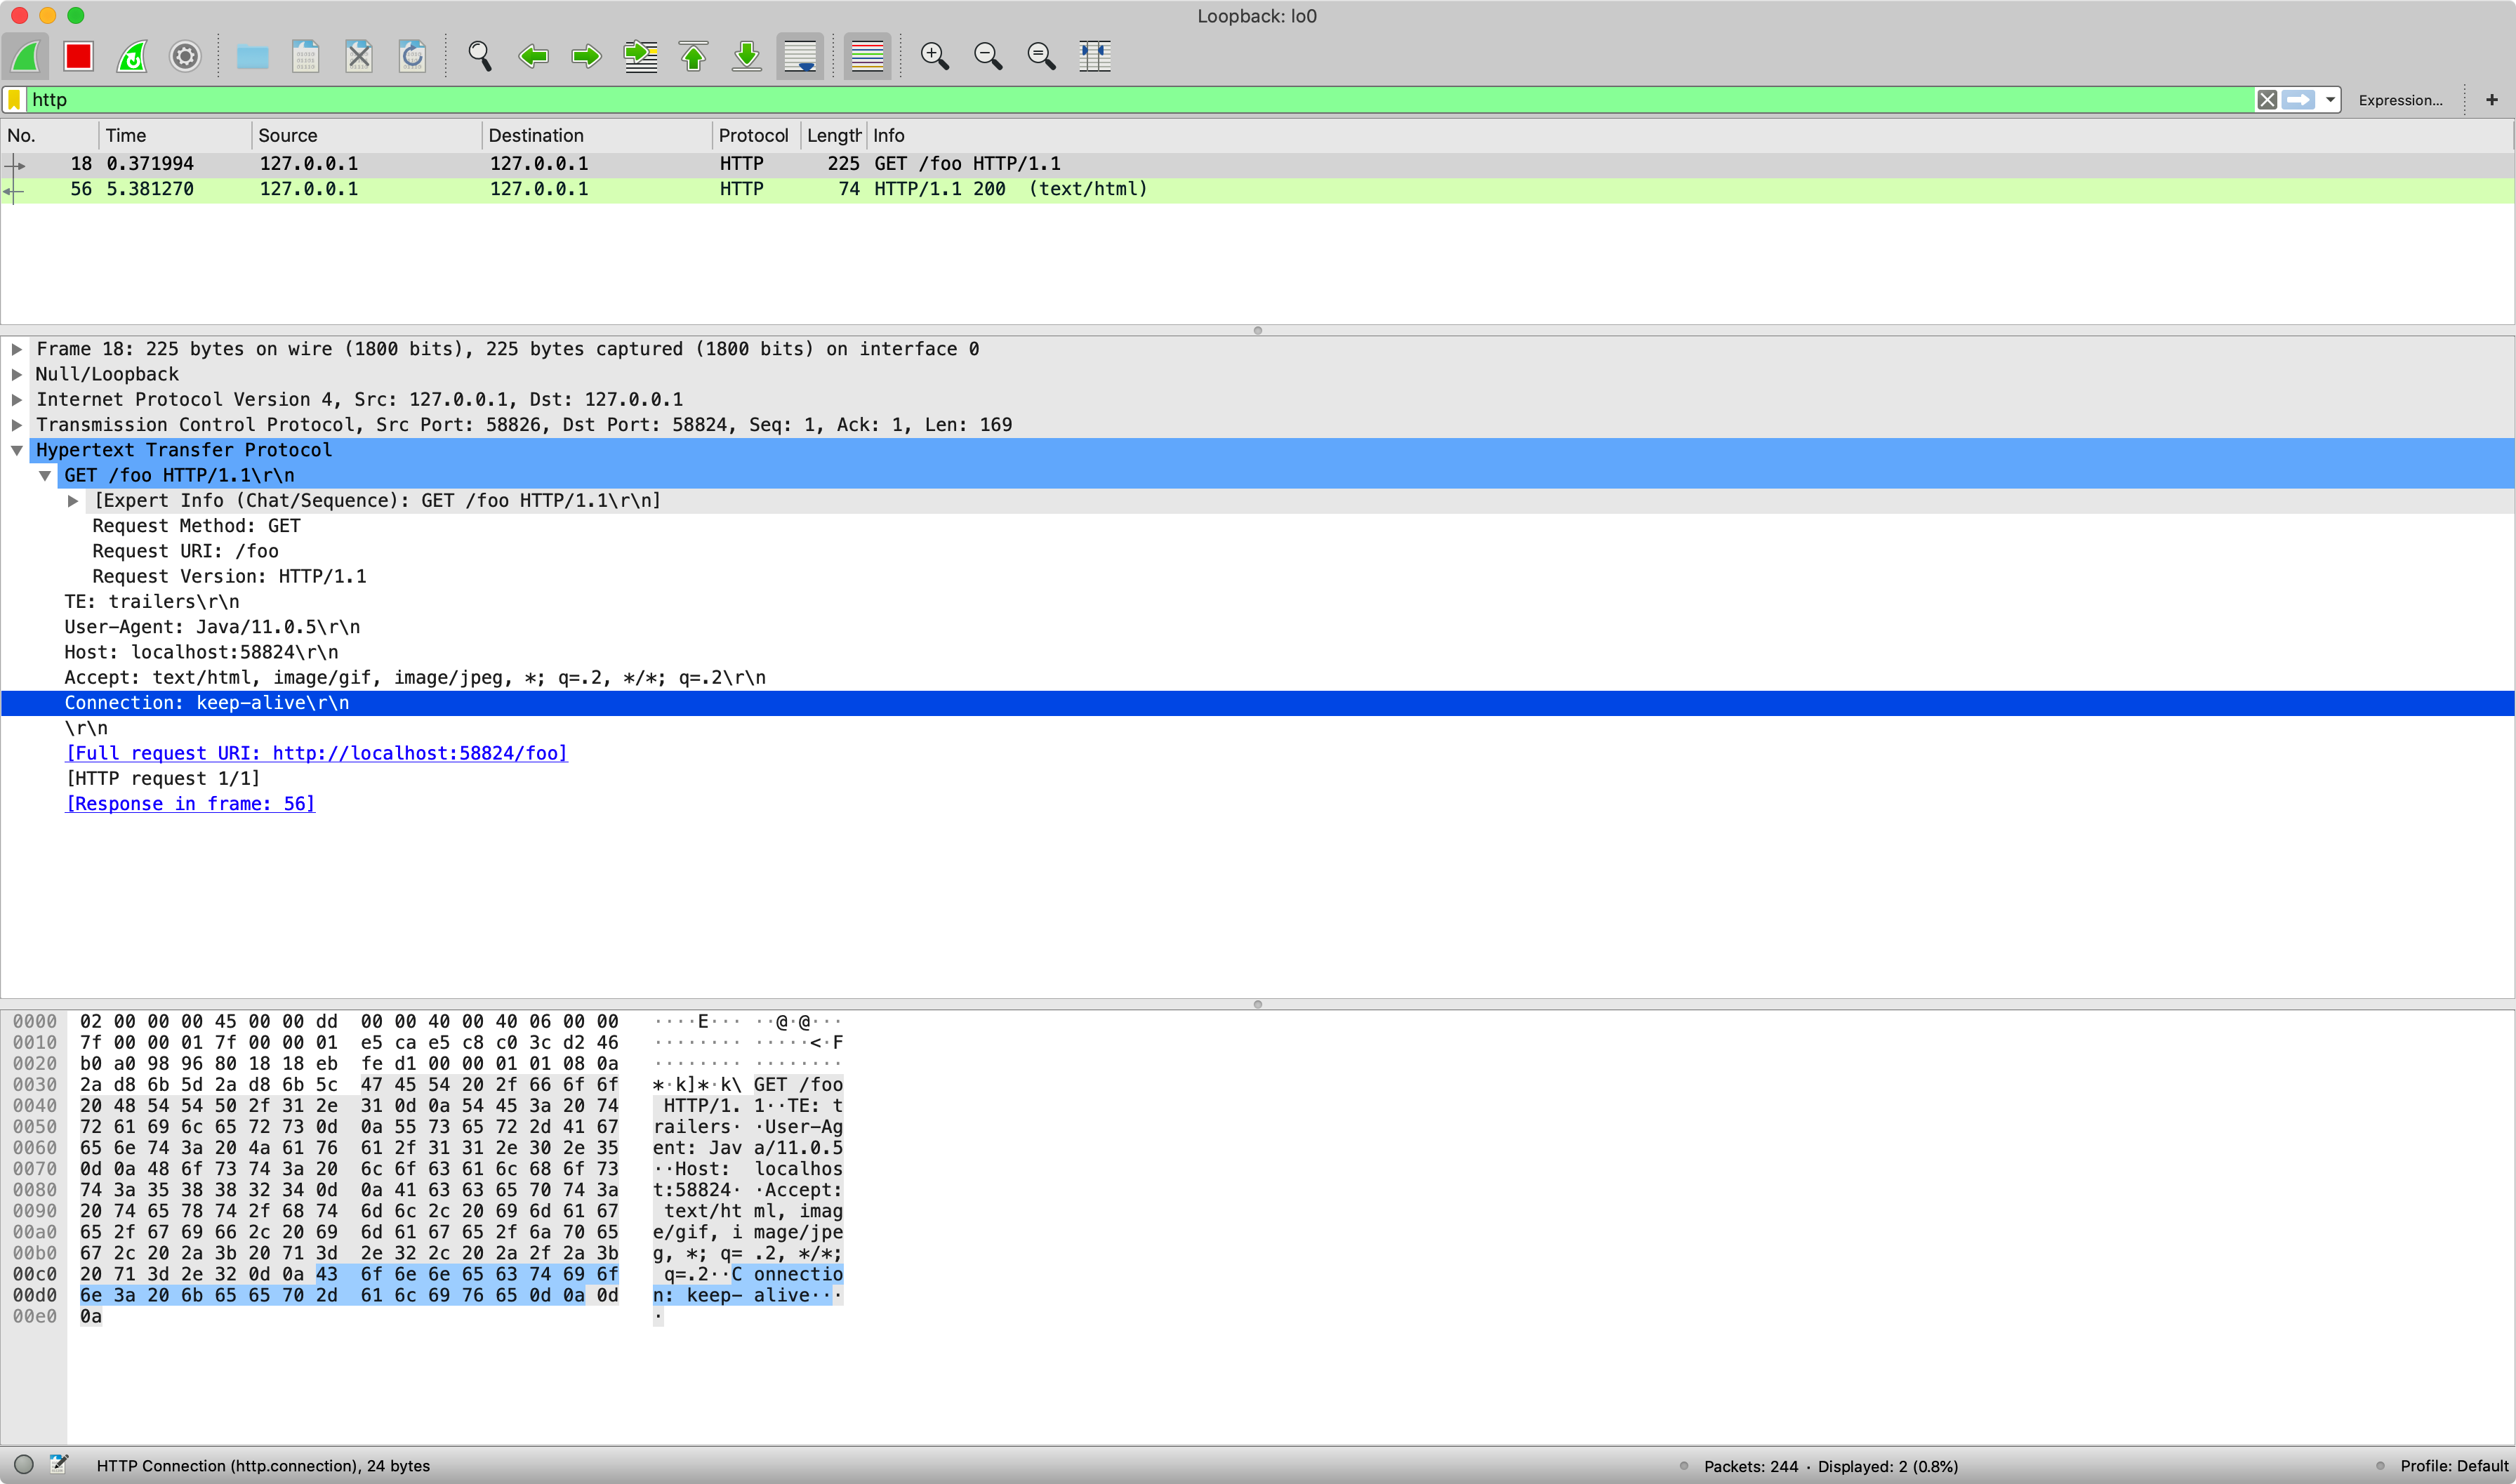Open capture options gear icon
This screenshot has width=2516, height=1484.
tap(185, 56)
